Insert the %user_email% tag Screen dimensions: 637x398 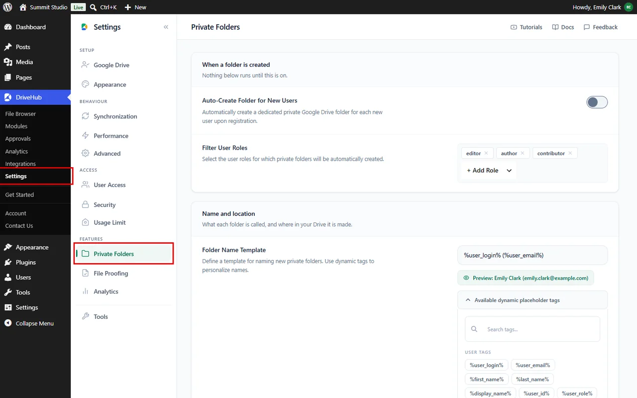tap(533, 365)
